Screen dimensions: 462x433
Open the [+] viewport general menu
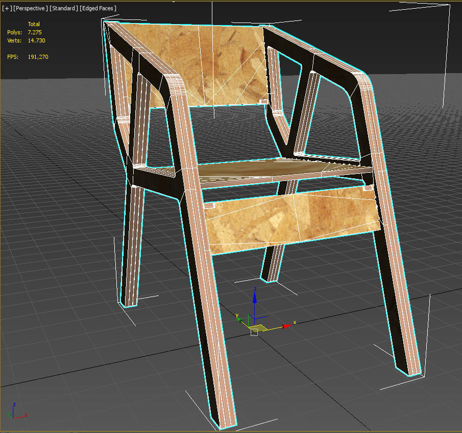point(7,8)
